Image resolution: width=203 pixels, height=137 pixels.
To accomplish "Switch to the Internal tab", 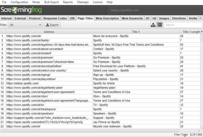I will [6, 18].
